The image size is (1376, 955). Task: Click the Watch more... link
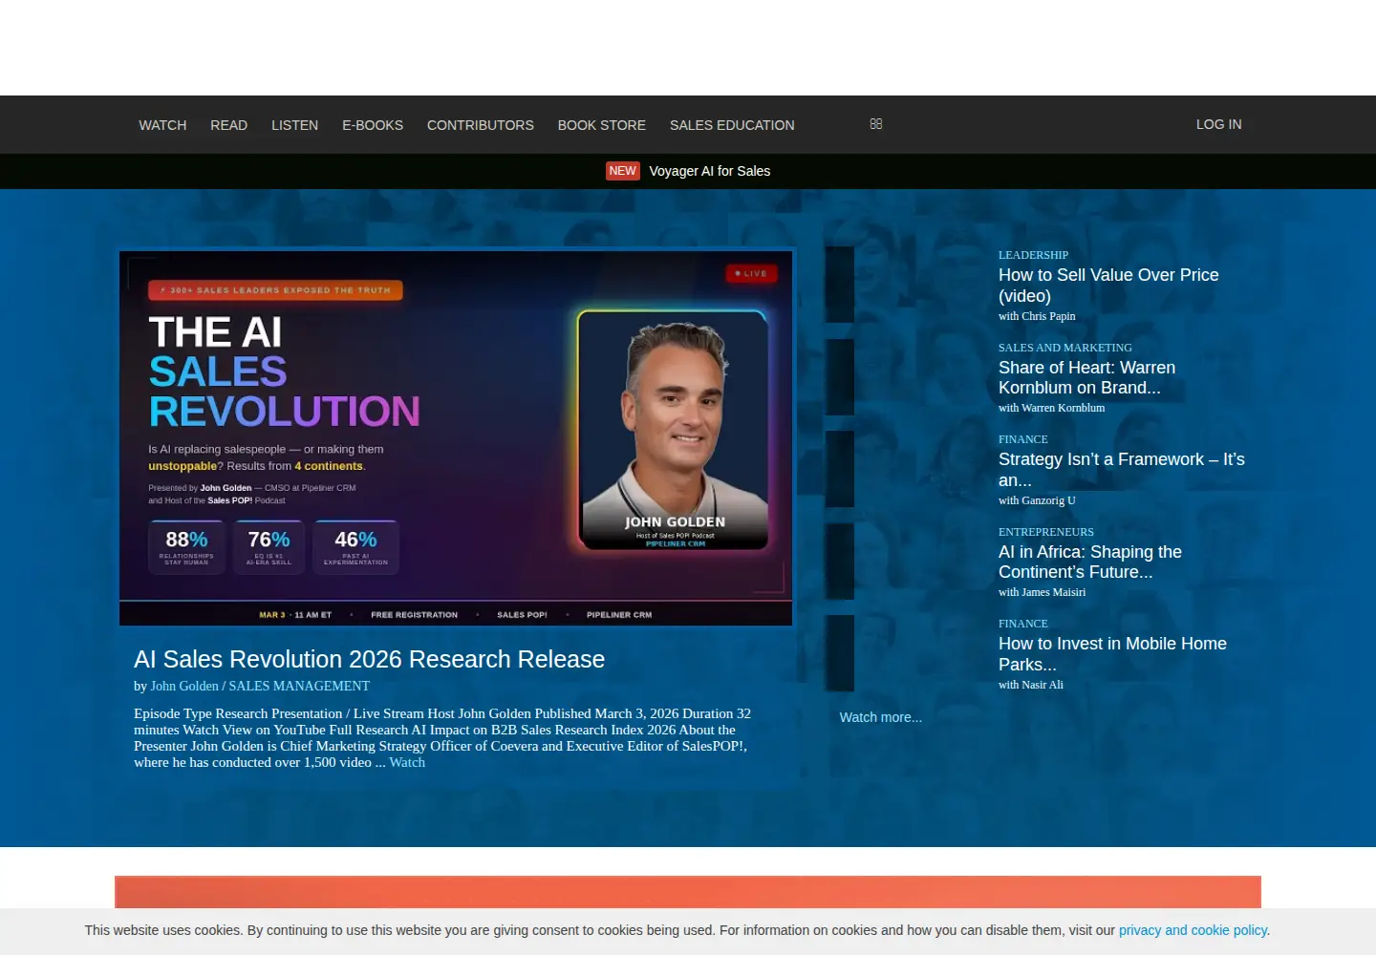tap(881, 717)
